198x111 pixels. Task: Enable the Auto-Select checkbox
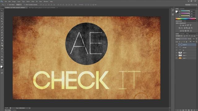pos(8,5)
